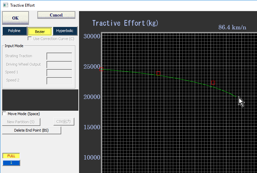Screen dimensions: 257x173
Task: Click the 10000 axis label
Action: (x=92, y=158)
